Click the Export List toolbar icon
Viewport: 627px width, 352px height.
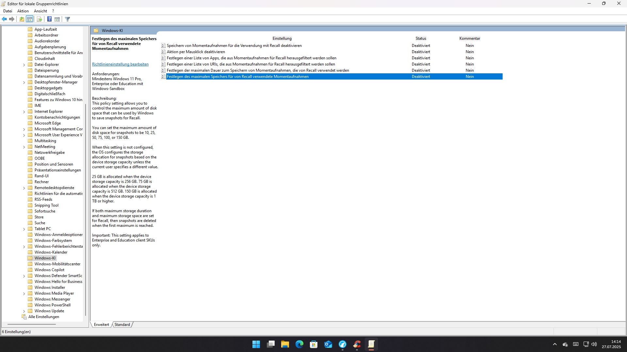(x=39, y=19)
